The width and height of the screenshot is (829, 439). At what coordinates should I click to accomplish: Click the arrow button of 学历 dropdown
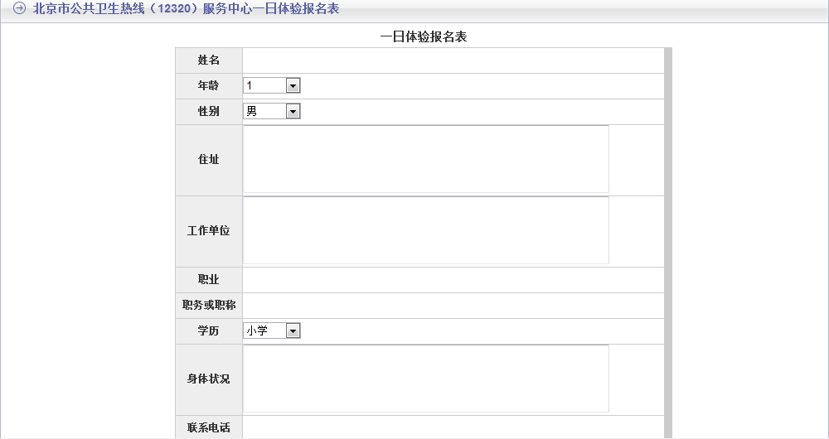click(293, 330)
